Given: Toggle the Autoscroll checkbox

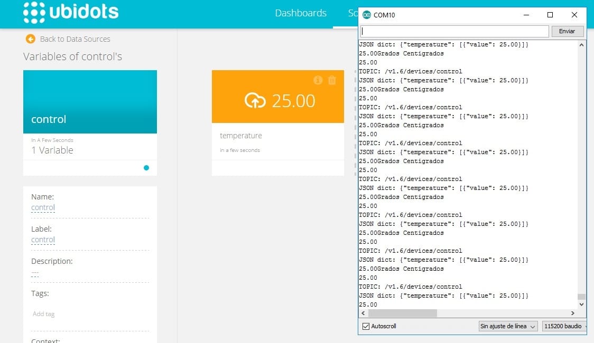Looking at the screenshot, I should click(x=366, y=326).
